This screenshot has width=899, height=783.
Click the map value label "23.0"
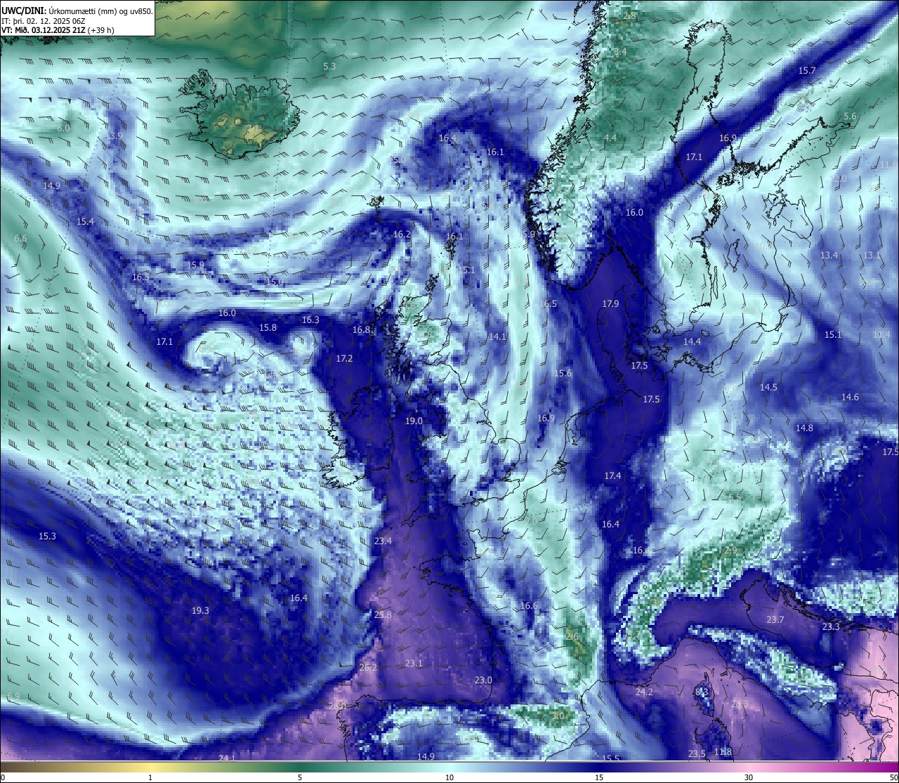coord(483,680)
